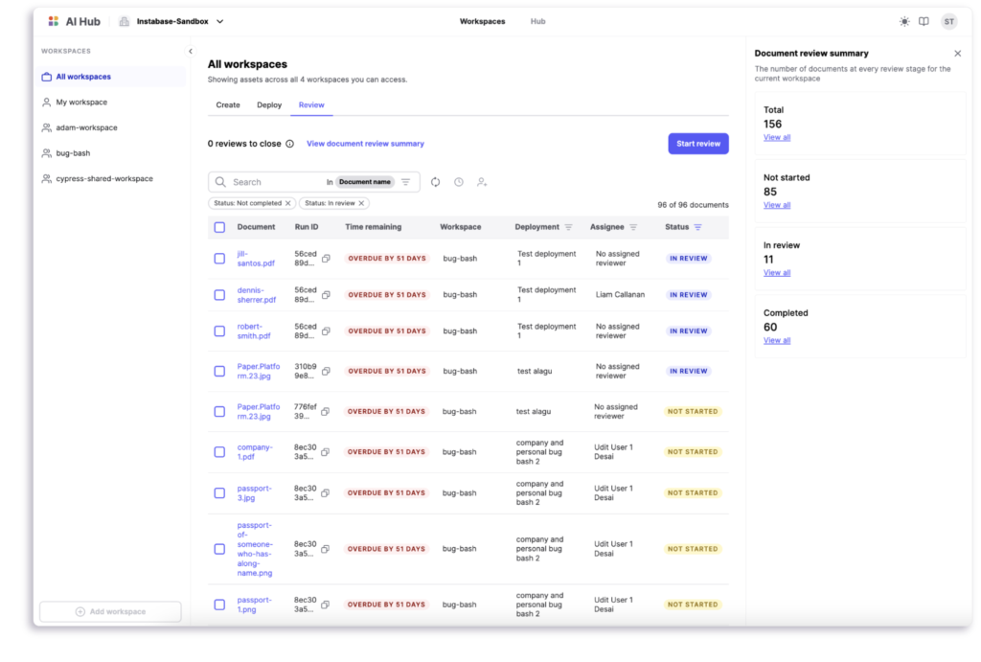This screenshot has width=981, height=662.
Task: Copy run ID for passport-1.png
Action: (x=326, y=605)
